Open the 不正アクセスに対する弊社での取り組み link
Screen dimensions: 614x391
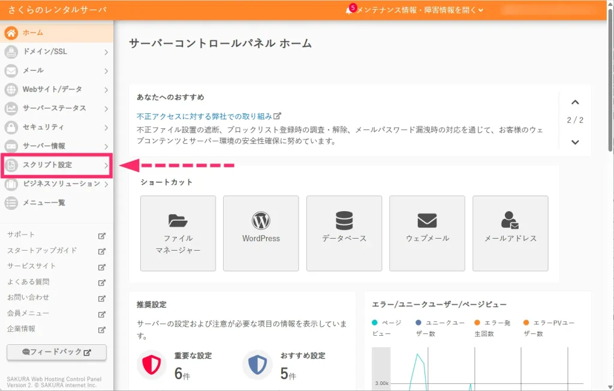point(208,116)
